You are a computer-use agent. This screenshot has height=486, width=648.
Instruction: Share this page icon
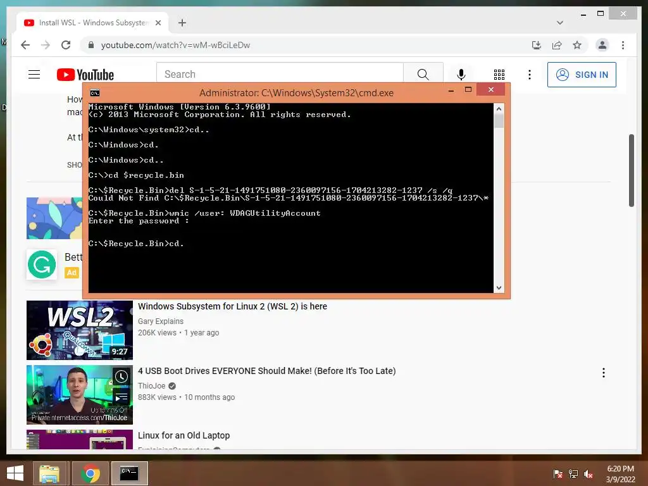click(557, 45)
